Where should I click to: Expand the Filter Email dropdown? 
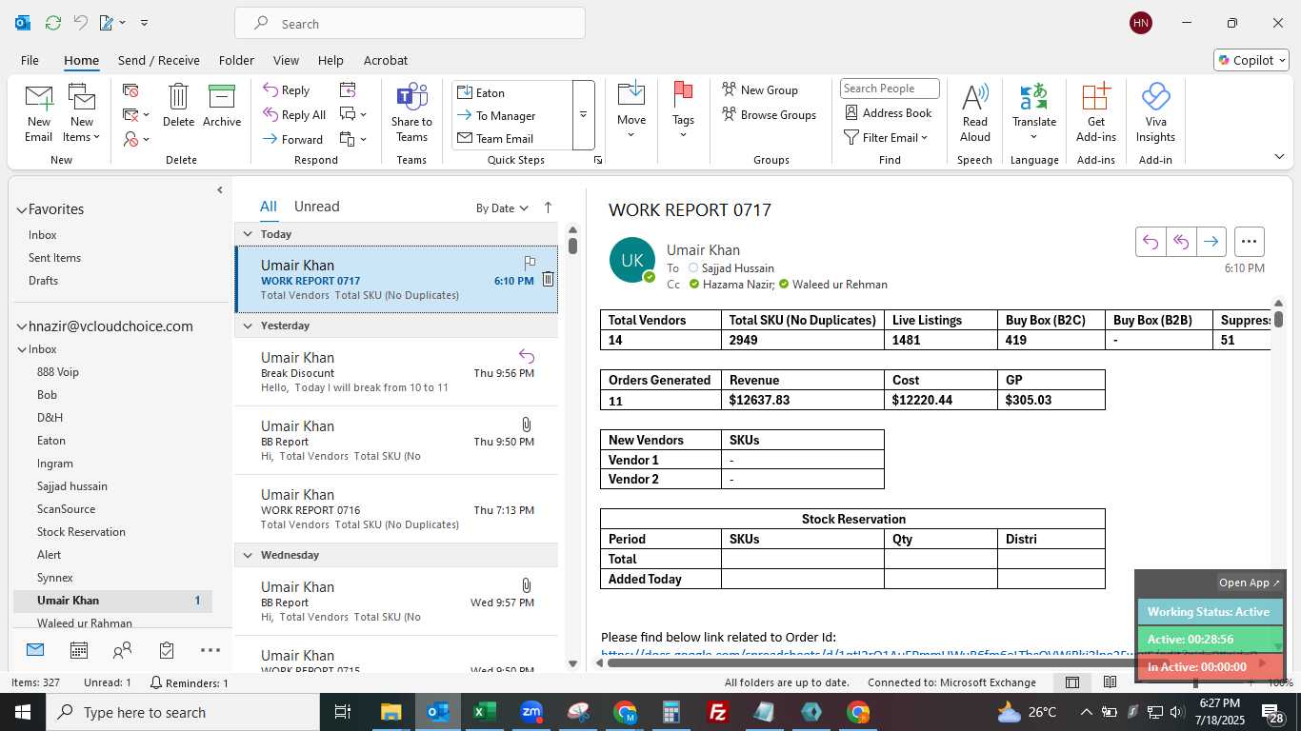point(886,137)
